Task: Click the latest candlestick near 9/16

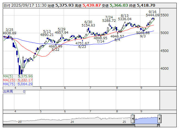Action: [154, 19]
